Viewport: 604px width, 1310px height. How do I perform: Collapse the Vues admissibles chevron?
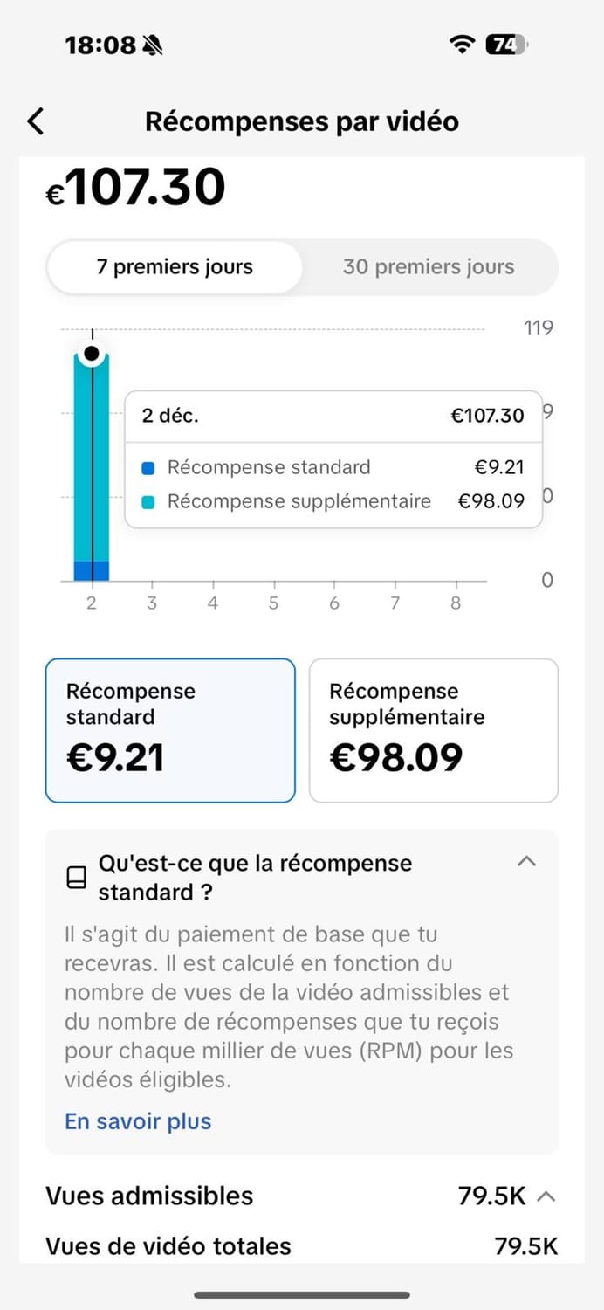click(x=546, y=1196)
